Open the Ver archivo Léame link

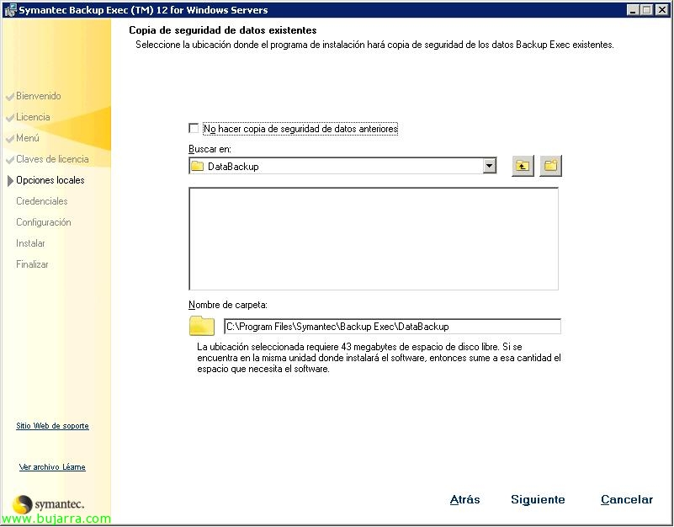[x=52, y=467]
